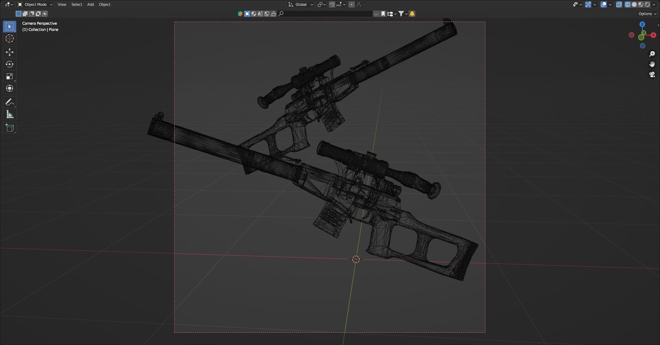Expand the viewport shading settings dropdown
The height and width of the screenshot is (345, 660).
[652, 4]
